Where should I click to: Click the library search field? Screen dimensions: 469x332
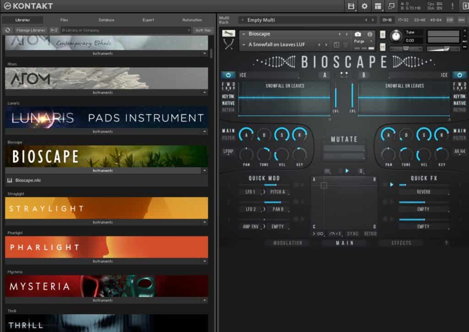point(125,30)
